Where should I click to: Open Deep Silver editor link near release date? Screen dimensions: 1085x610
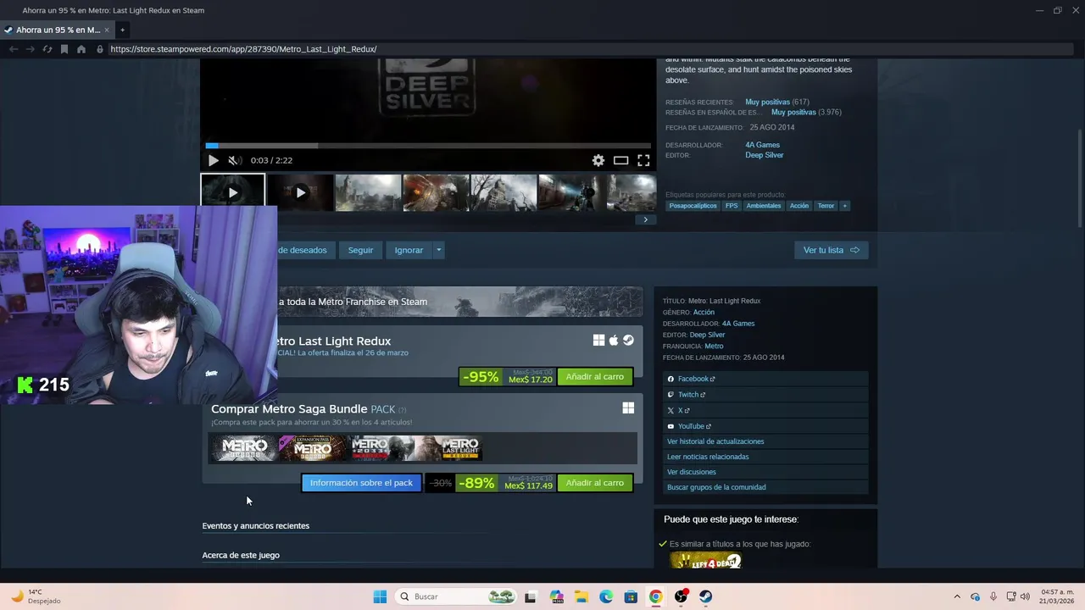click(764, 155)
